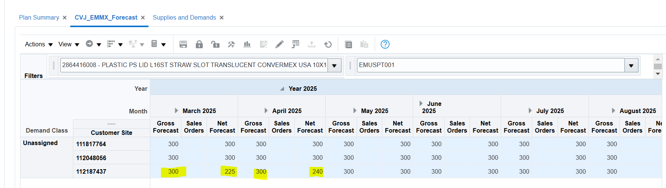Click July 2025 Sales Orders column header
666x188 pixels.
point(545,127)
